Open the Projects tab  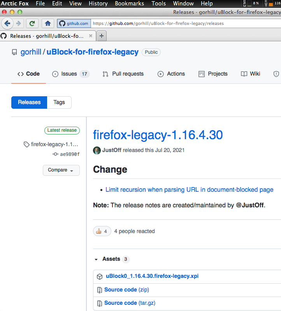click(x=213, y=74)
